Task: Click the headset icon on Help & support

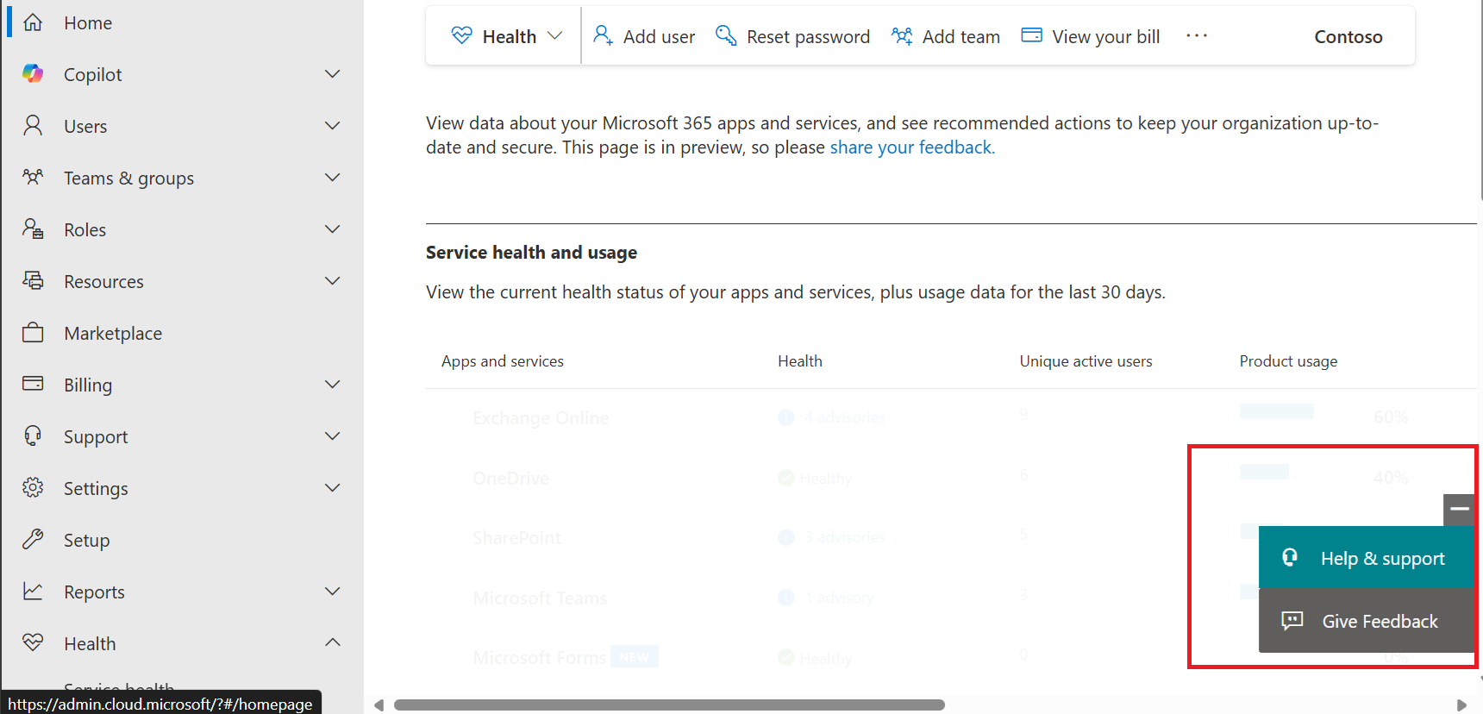Action: [1290, 558]
